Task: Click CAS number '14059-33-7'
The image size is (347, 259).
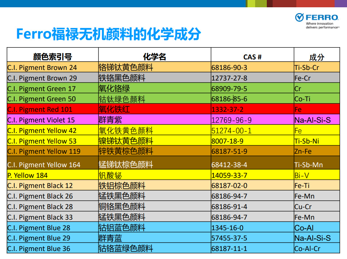Action: tap(229, 175)
